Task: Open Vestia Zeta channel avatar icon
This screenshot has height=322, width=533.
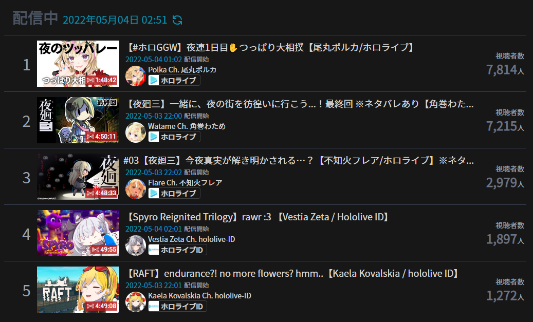Action: point(136,245)
